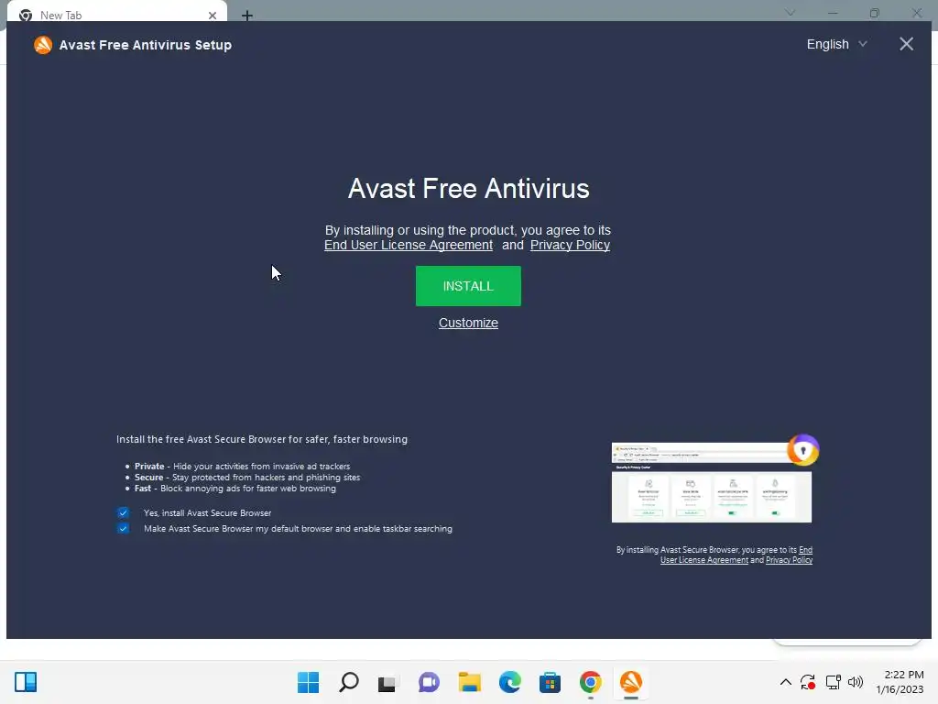Open network settings tray icon
Image resolution: width=938 pixels, height=704 pixels.
pos(834,682)
